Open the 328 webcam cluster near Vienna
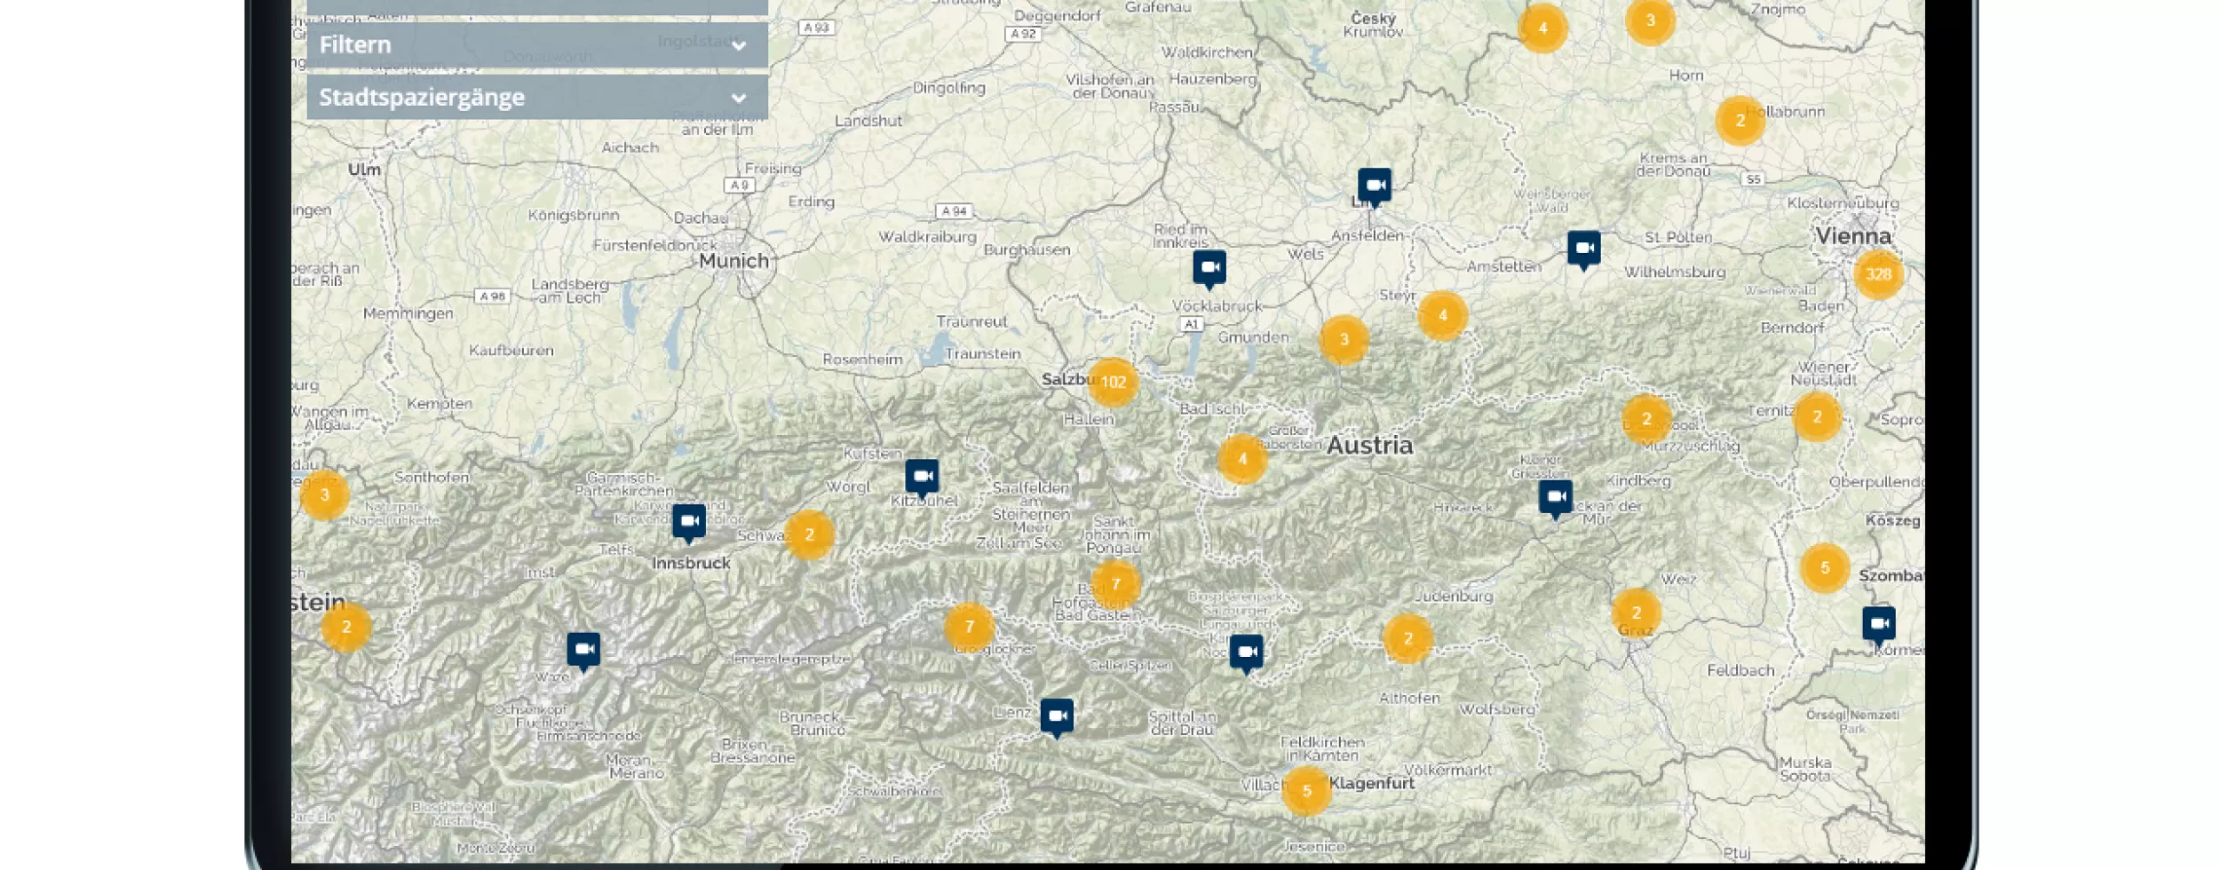 pyautogui.click(x=1878, y=275)
